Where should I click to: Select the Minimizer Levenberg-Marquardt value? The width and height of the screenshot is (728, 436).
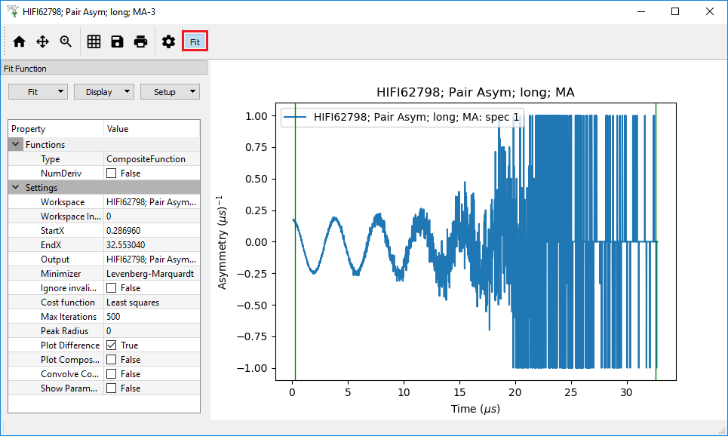(x=151, y=274)
